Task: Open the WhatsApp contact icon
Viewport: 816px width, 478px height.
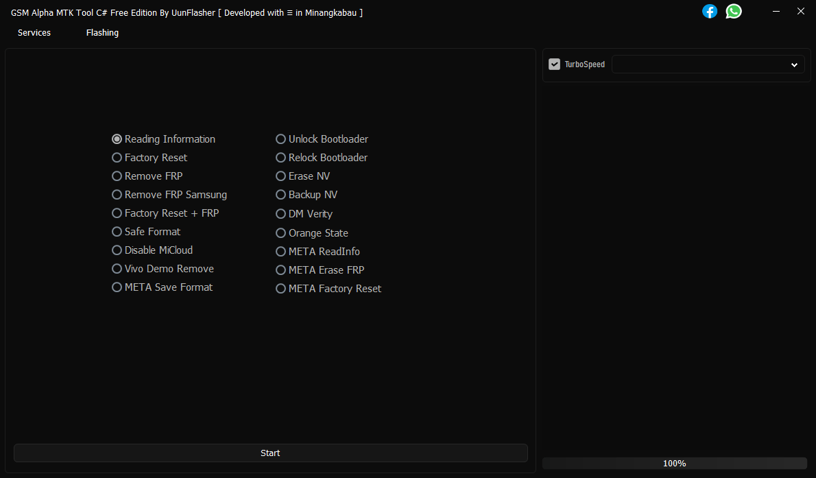Action: coord(734,12)
